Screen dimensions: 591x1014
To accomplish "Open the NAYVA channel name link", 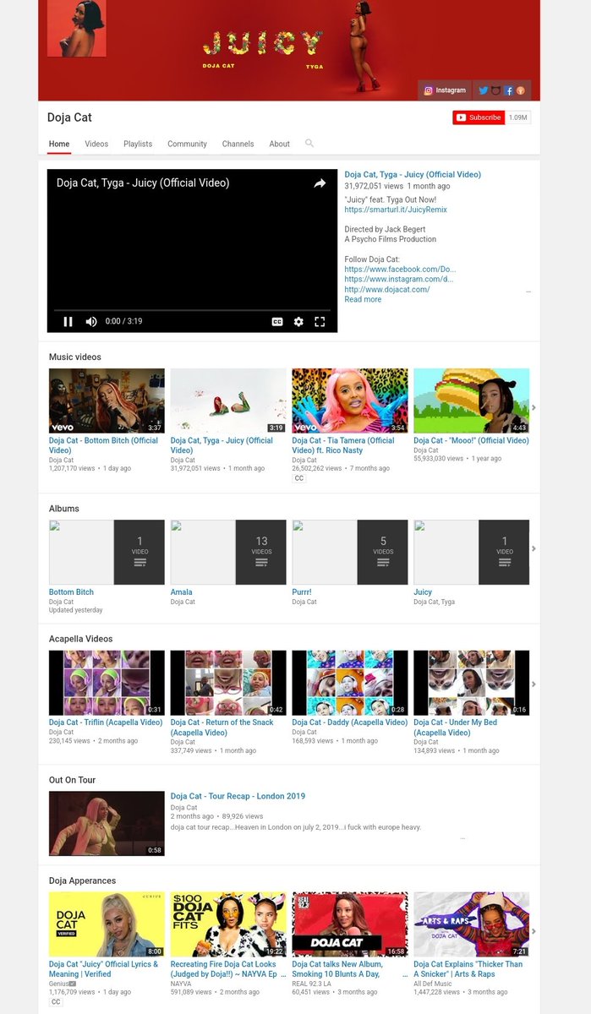I will pyautogui.click(x=181, y=984).
